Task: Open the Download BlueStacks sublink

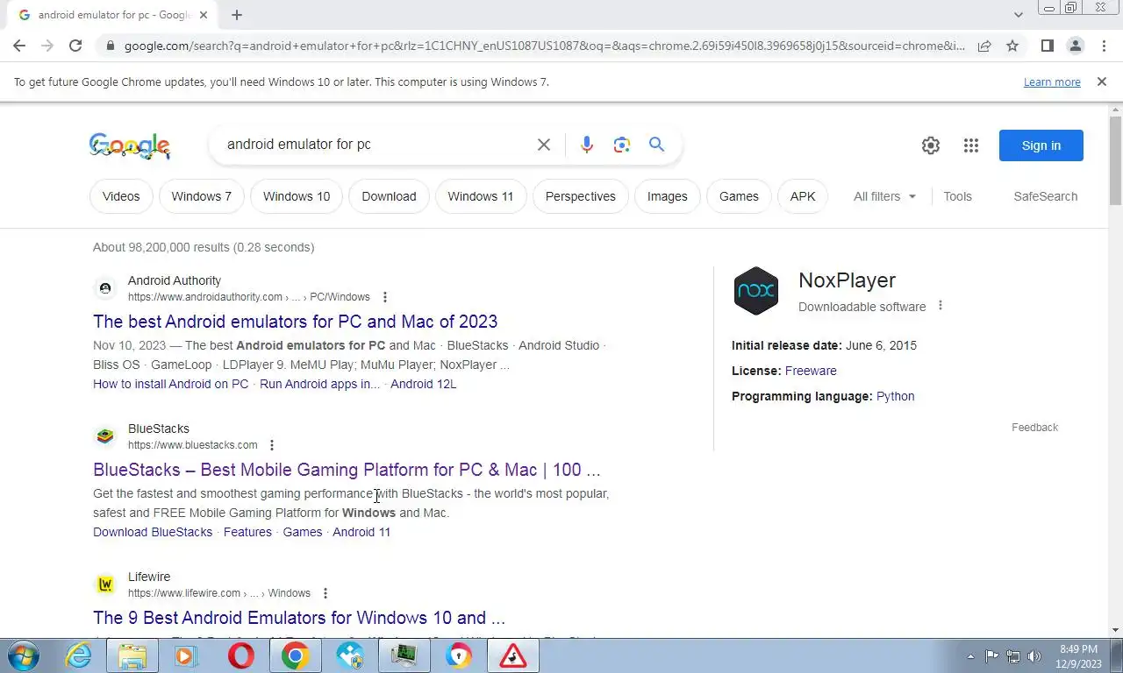Action: (x=153, y=532)
